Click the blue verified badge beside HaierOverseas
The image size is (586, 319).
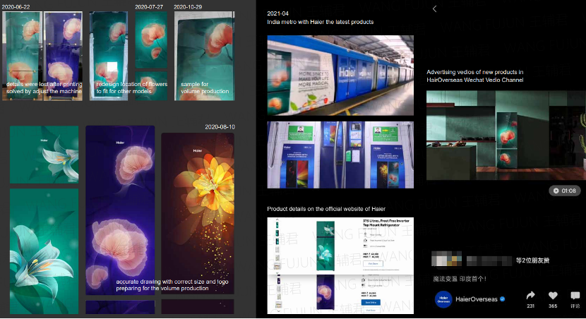coord(502,299)
